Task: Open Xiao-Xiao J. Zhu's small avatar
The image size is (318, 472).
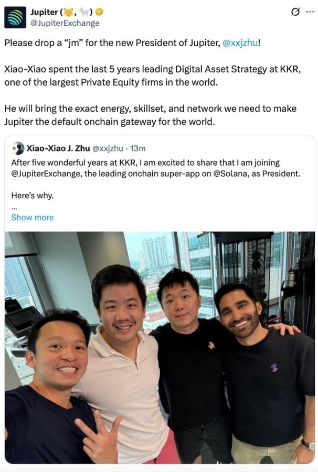Action: [18, 148]
